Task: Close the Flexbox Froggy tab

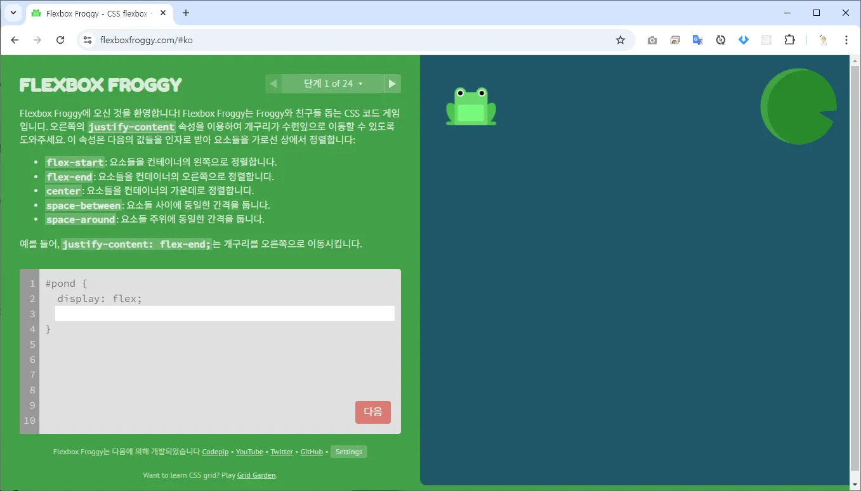Action: click(x=162, y=13)
